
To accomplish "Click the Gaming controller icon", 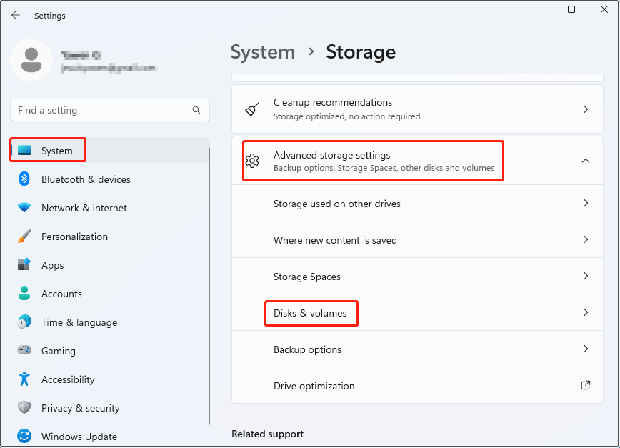I will (24, 351).
